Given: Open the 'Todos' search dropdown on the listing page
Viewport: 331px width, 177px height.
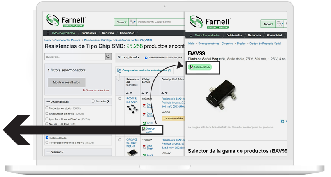Looking at the screenshot, I should (121, 22).
